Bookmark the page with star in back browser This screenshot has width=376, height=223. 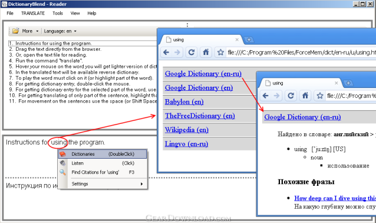220,52
